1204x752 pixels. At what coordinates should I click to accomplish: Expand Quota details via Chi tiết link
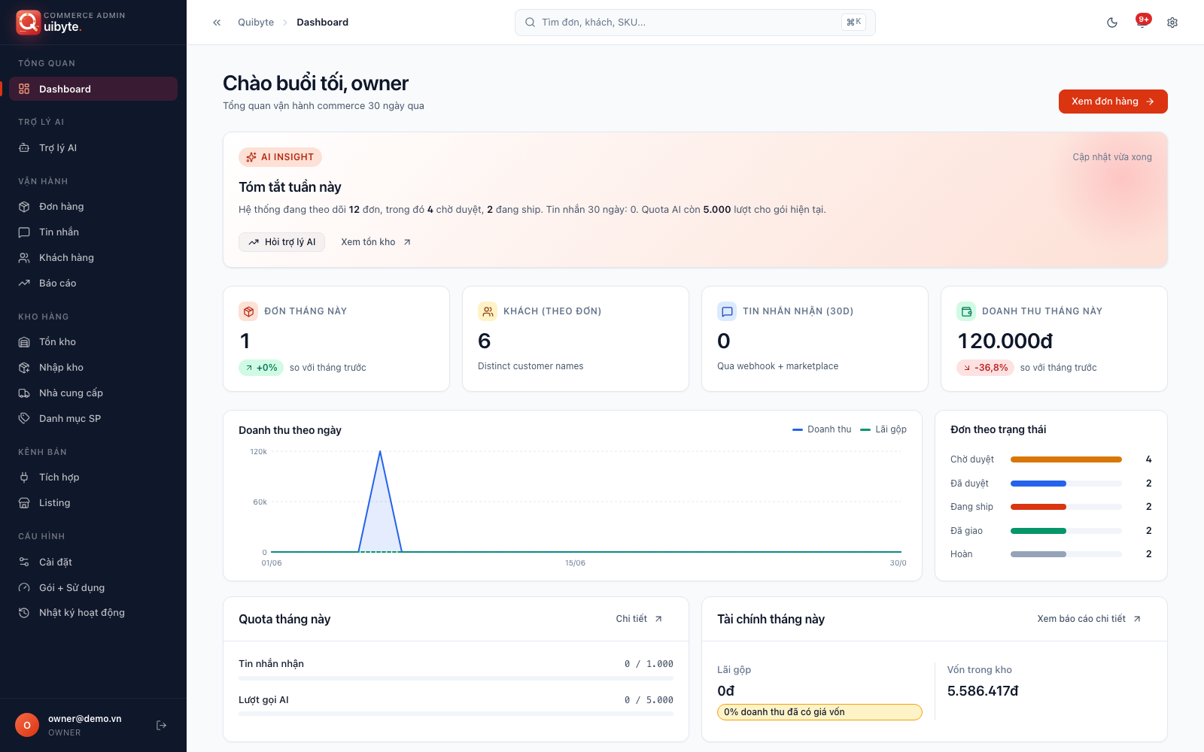[x=639, y=619]
